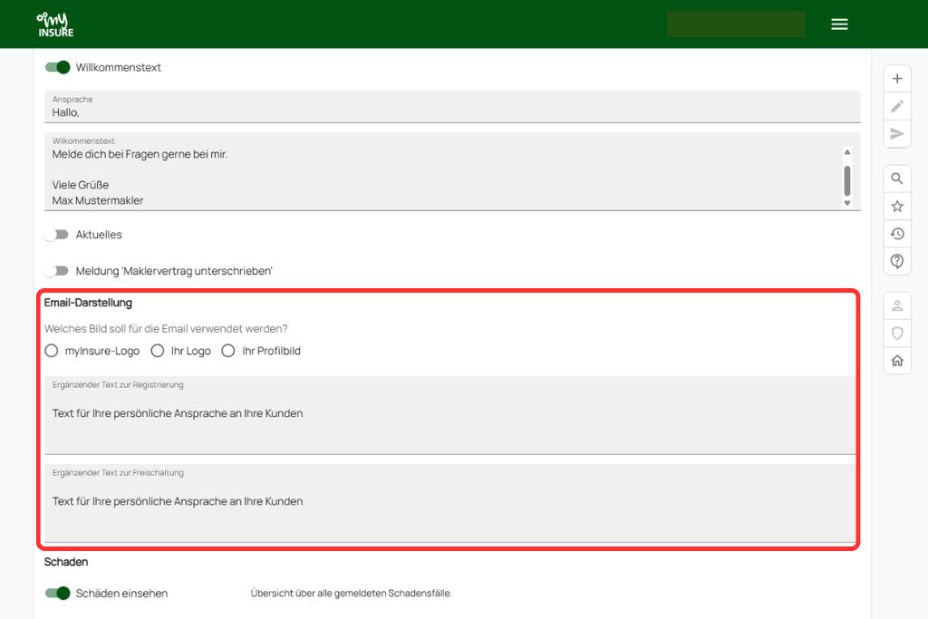Select the myInsure-Logo radio option
Image resolution: width=928 pixels, height=619 pixels.
(52, 351)
